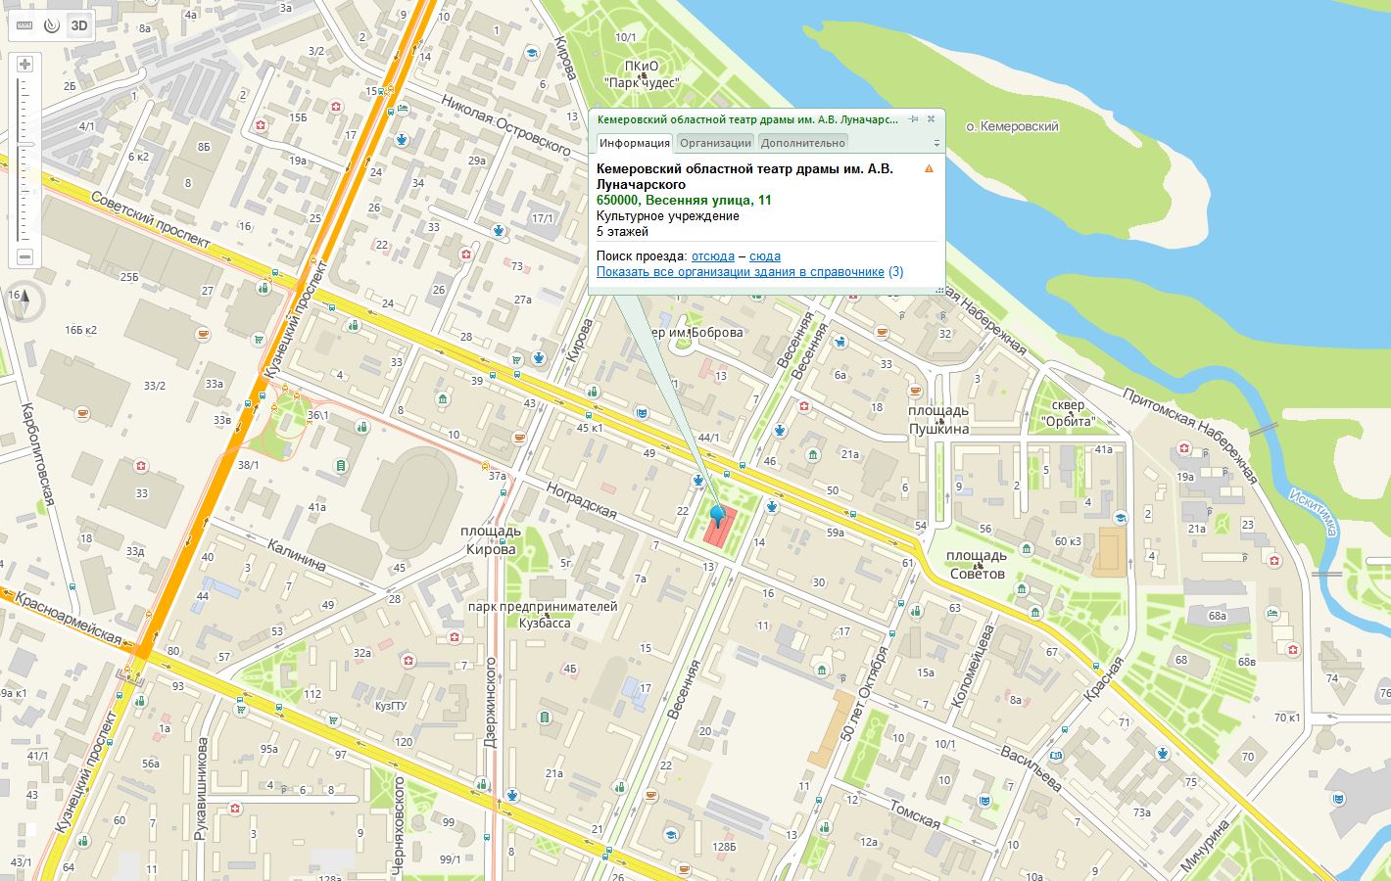Click the 'сюда' route link
Image resolution: width=1391 pixels, height=881 pixels.
[x=764, y=256]
